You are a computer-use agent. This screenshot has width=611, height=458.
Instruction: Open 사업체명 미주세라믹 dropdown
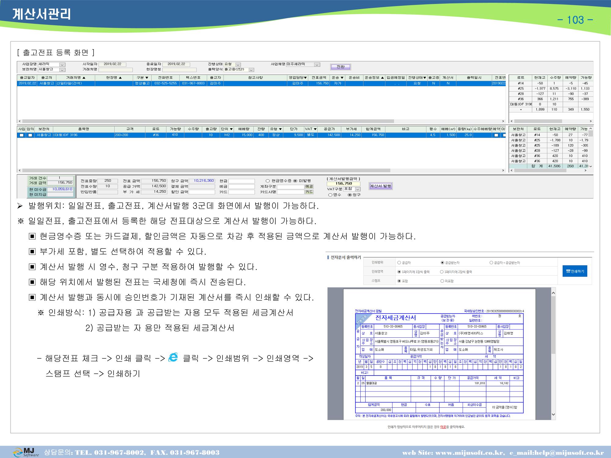click(x=317, y=65)
